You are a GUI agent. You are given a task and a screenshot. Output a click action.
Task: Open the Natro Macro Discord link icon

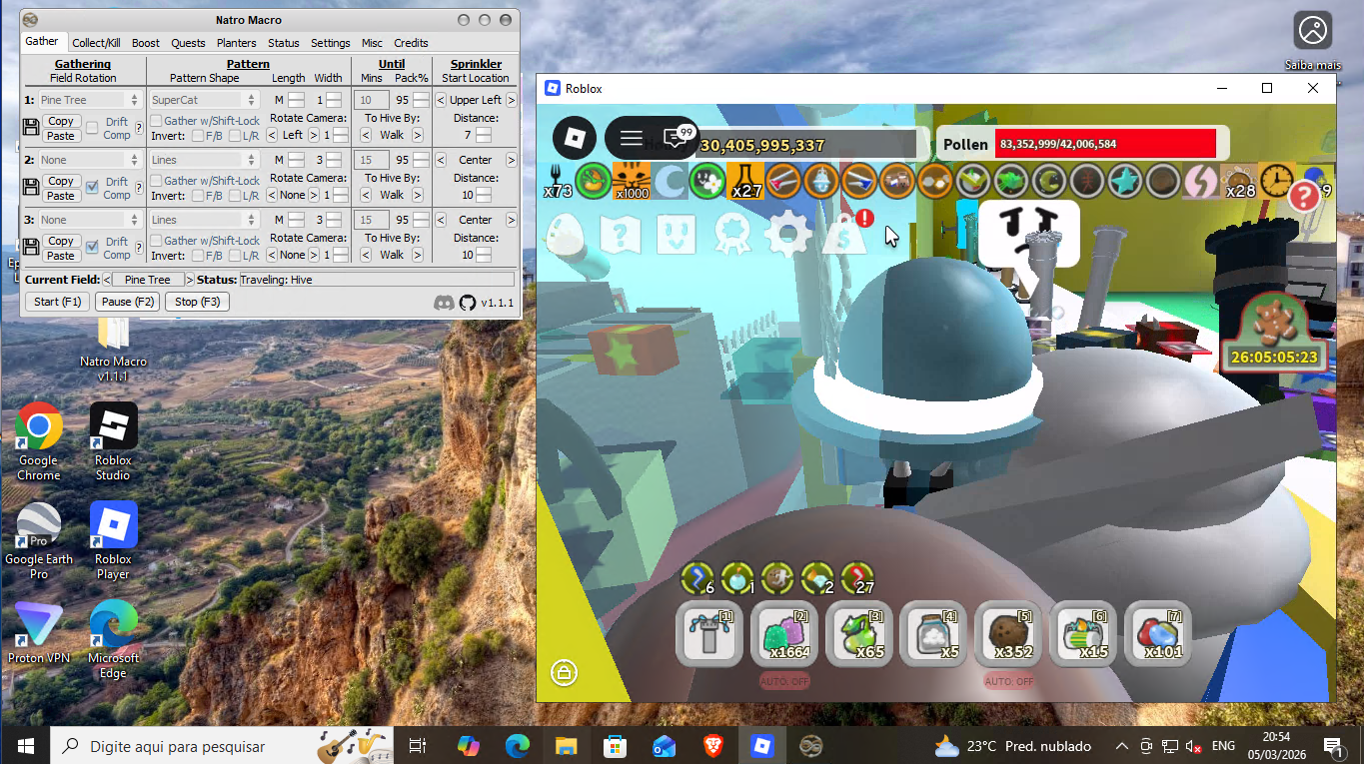point(444,302)
